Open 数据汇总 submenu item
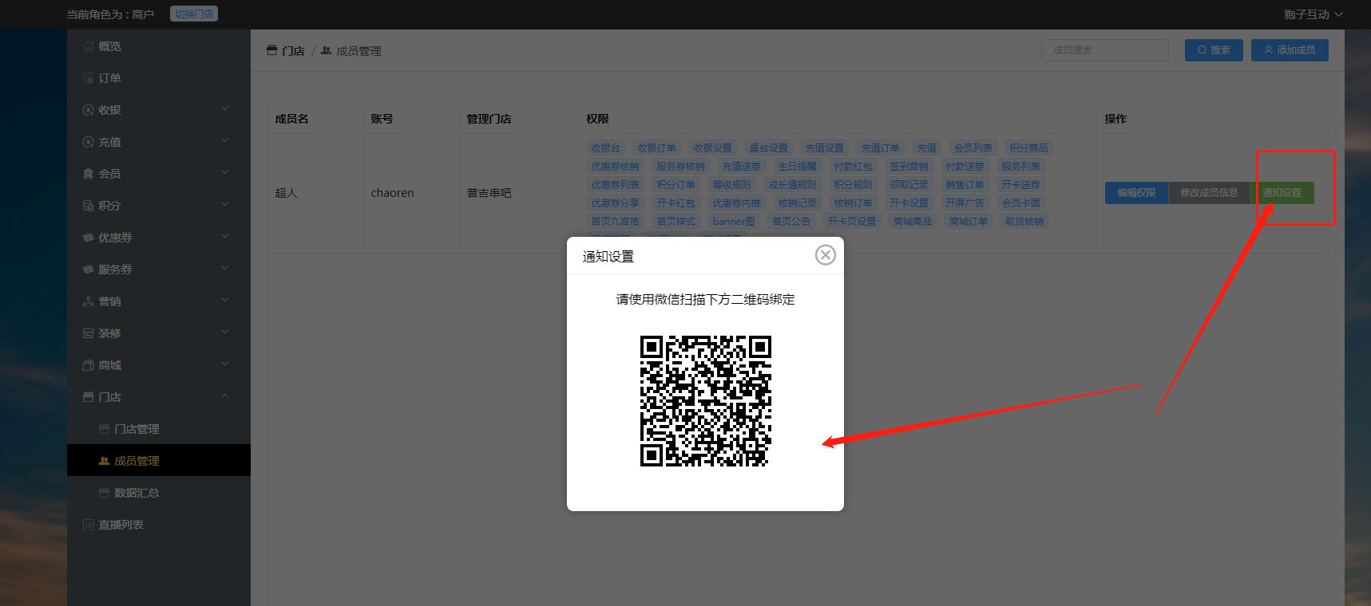The image size is (1371, 606). click(x=159, y=493)
